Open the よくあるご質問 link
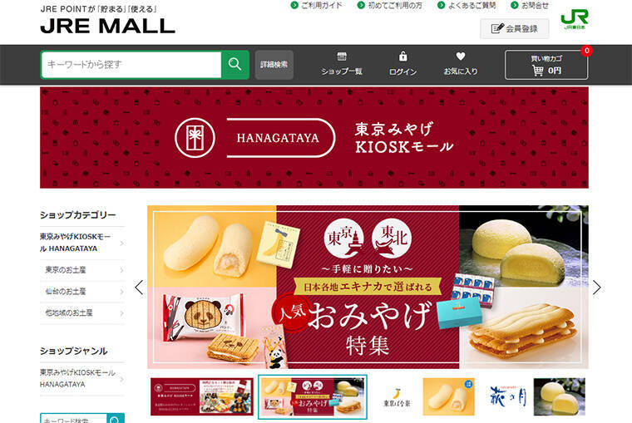The height and width of the screenshot is (423, 632). coord(467,5)
